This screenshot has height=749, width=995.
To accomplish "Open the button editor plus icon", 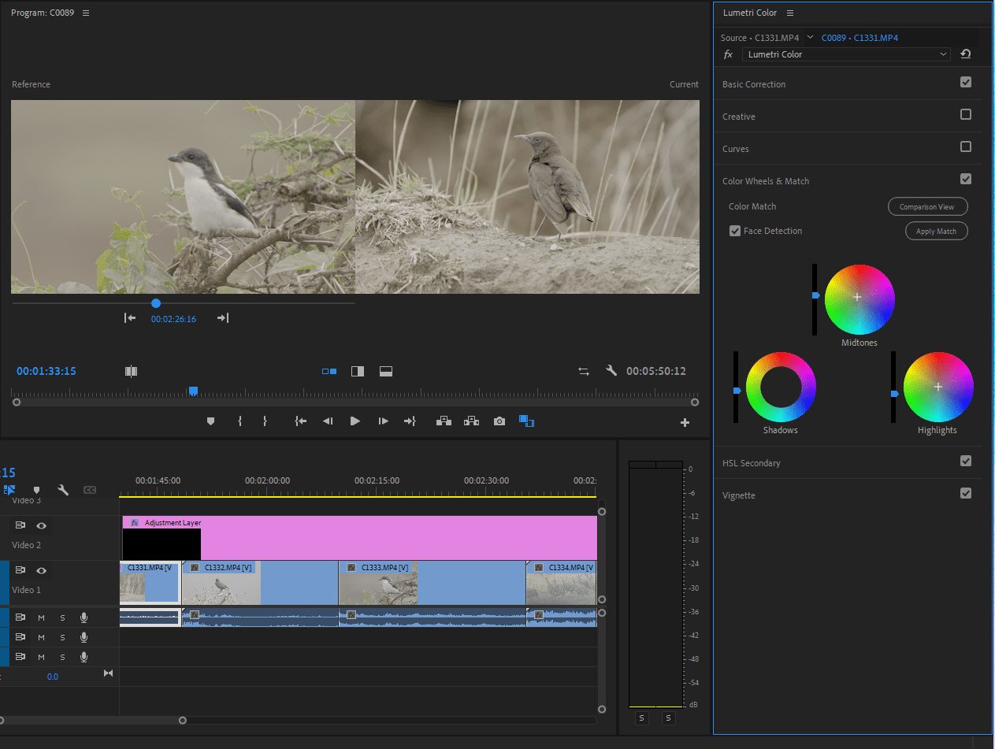I will tap(685, 422).
